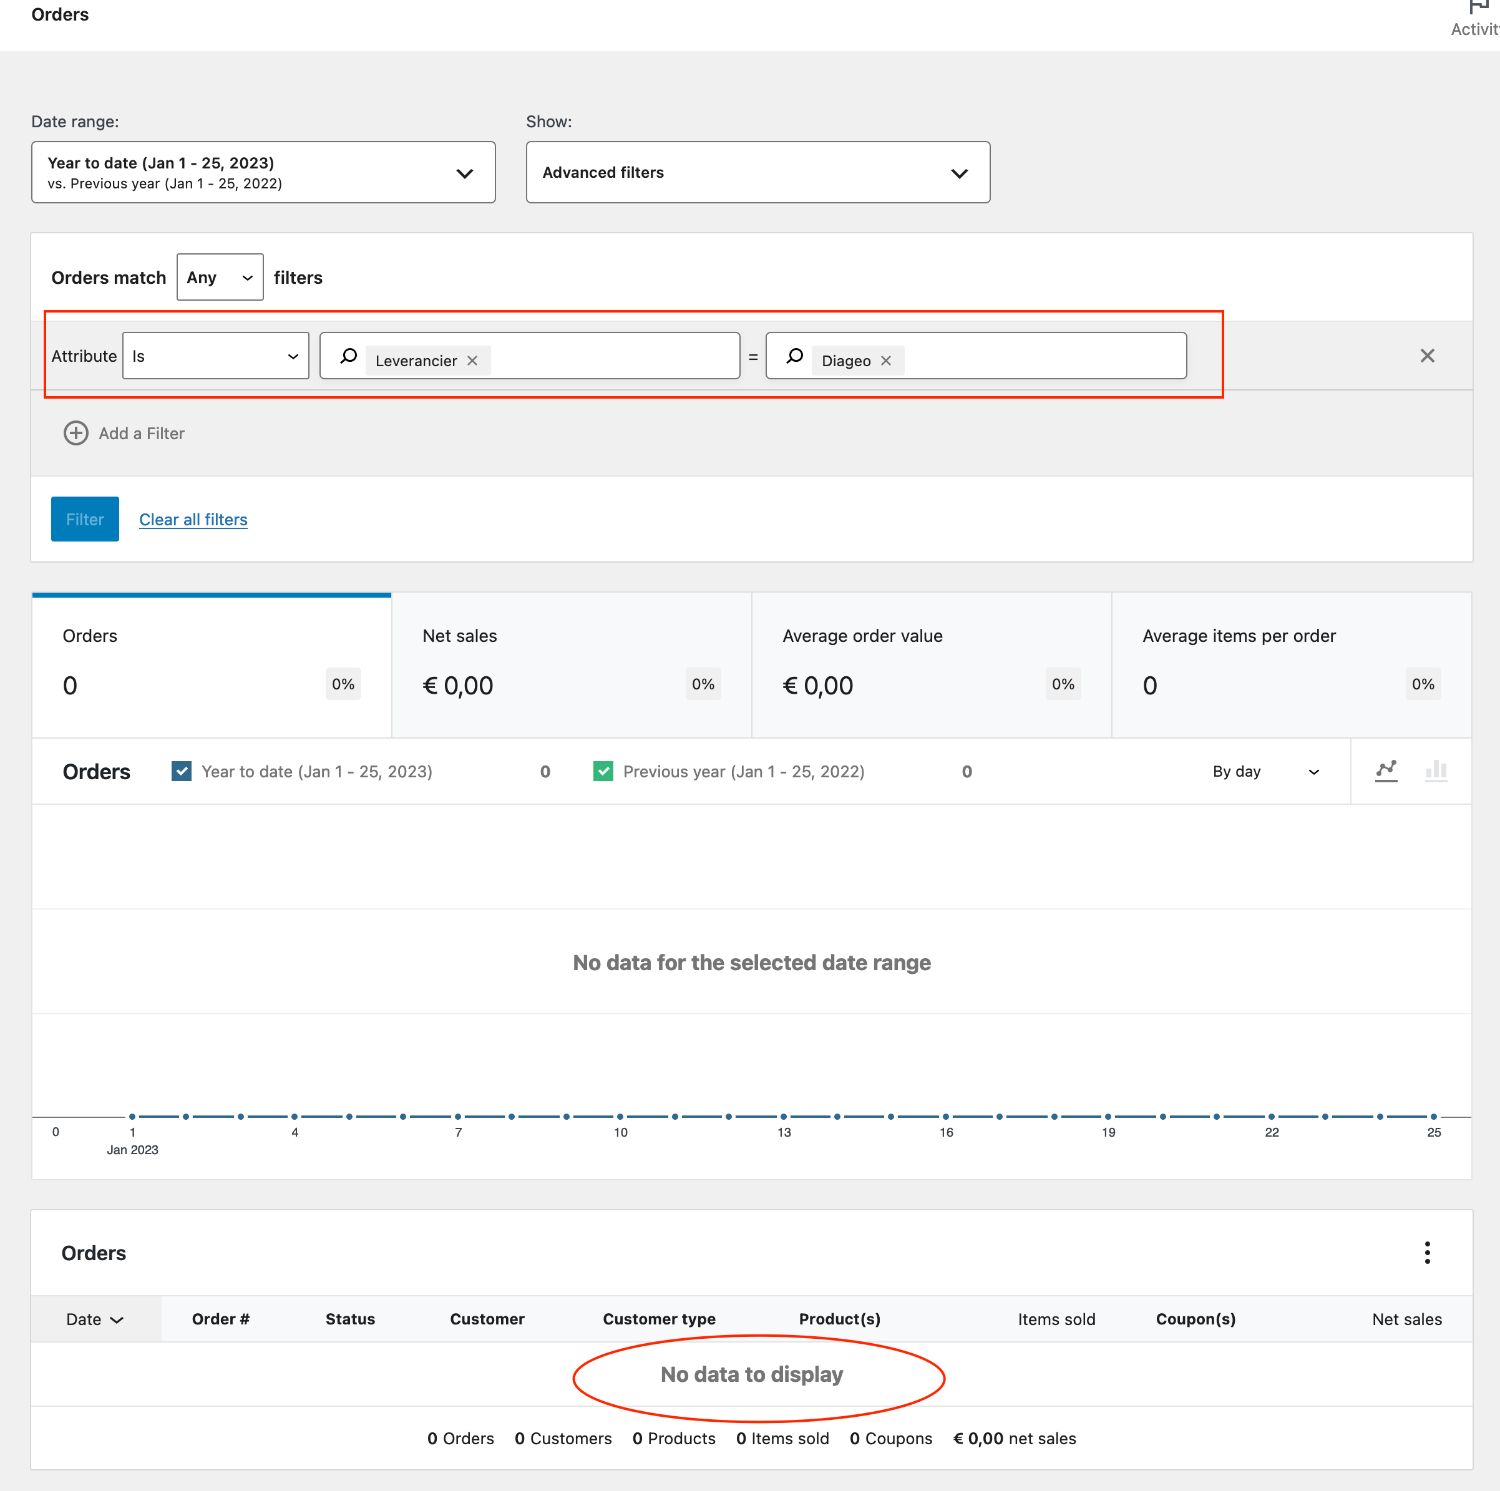The image size is (1500, 1491).
Task: Click the data point at day 25
Action: point(1433,1117)
